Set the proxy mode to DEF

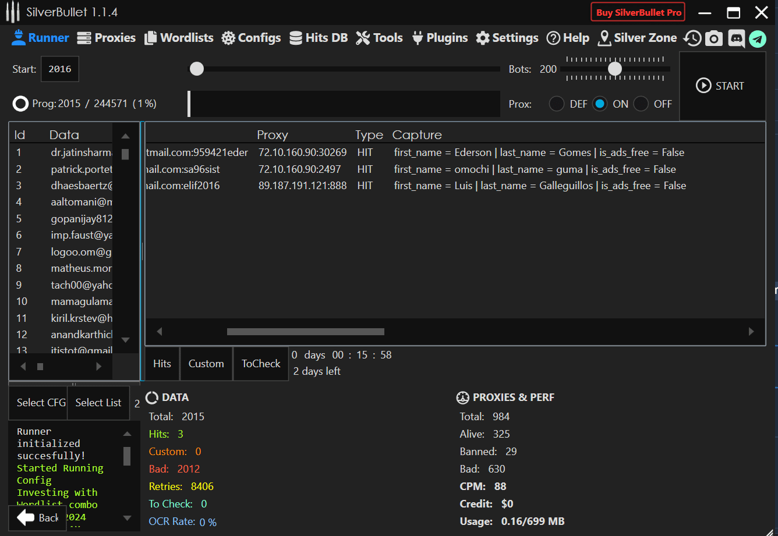pos(557,104)
